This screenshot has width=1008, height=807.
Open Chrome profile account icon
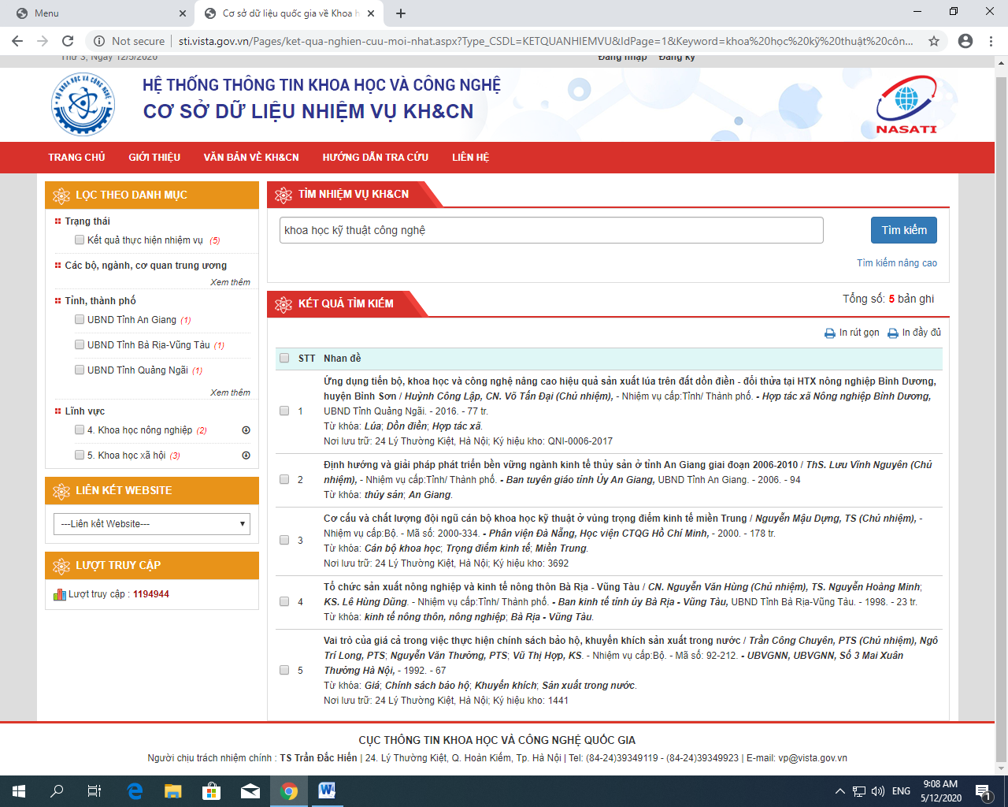click(965, 41)
